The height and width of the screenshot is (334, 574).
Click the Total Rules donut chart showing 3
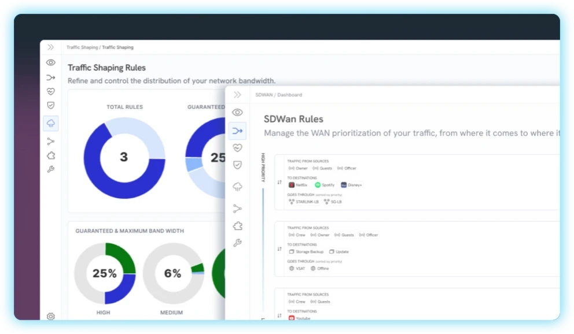[124, 158]
